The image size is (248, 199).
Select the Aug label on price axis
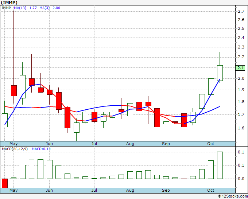click(130, 144)
